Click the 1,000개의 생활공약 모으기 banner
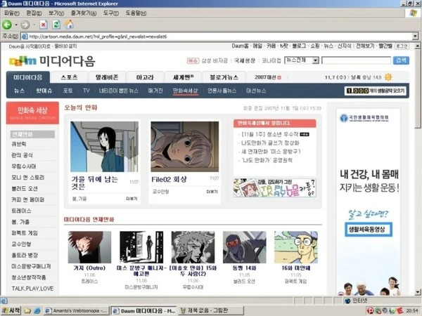Viewport: 422px width, 316px height. pyautogui.click(x=376, y=91)
